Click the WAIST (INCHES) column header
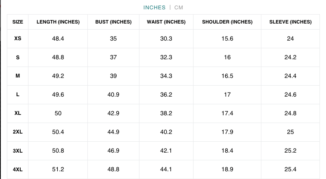This screenshot has height=179, width=326. point(166,22)
